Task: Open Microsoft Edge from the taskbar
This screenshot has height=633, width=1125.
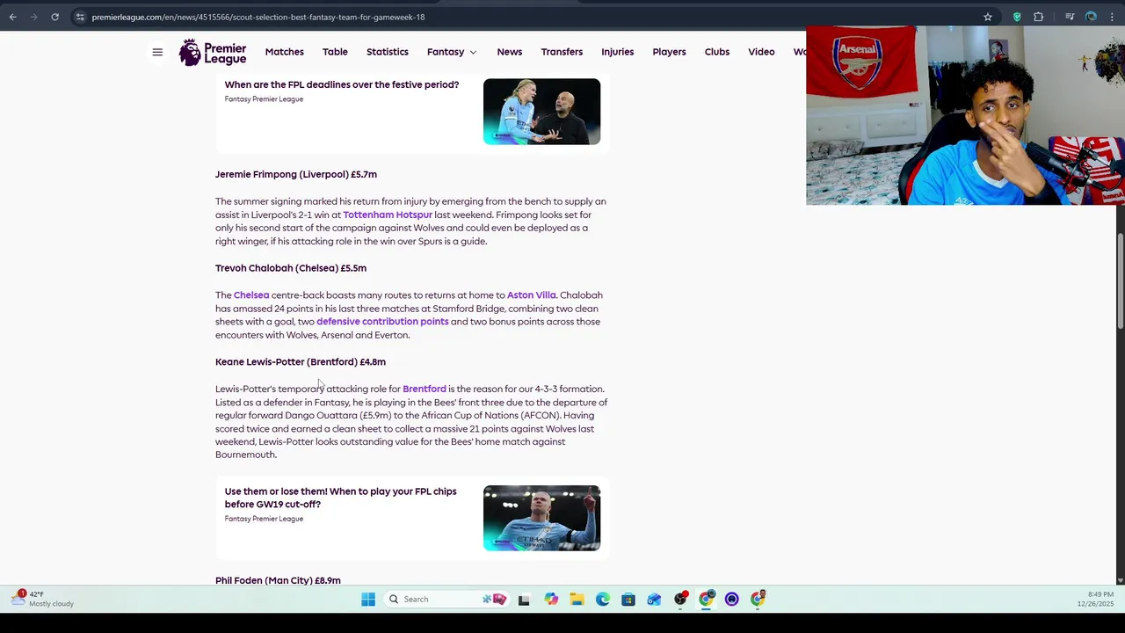Action: [x=603, y=600]
